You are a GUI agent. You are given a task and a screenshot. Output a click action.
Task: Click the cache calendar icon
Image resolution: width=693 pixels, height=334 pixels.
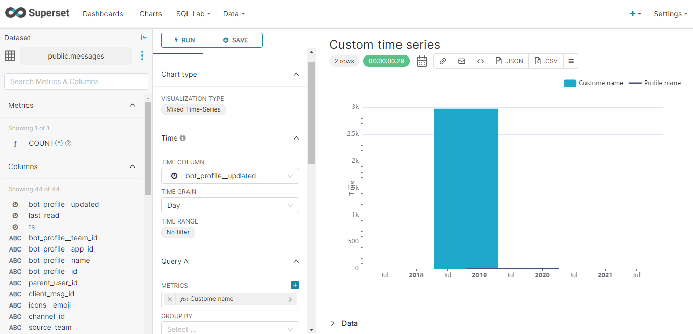pyautogui.click(x=421, y=61)
